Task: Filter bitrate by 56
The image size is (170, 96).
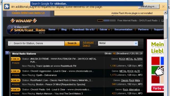Action: point(137,54)
